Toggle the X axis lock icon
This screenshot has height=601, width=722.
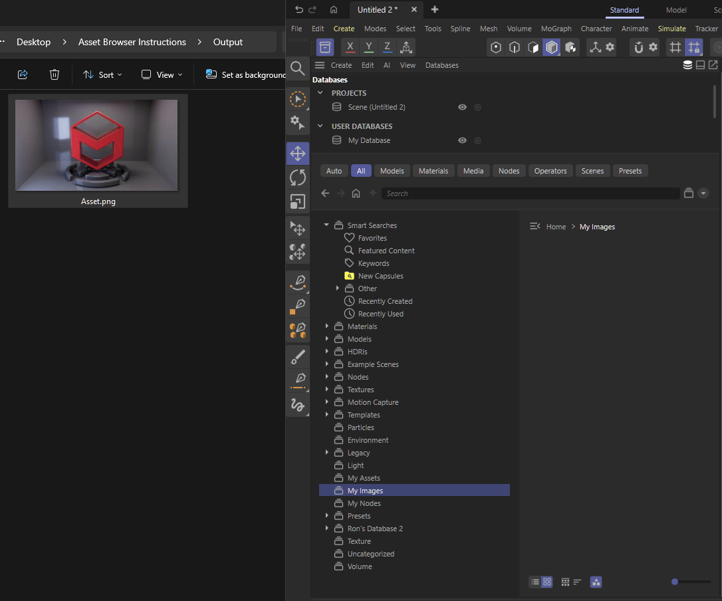[350, 47]
